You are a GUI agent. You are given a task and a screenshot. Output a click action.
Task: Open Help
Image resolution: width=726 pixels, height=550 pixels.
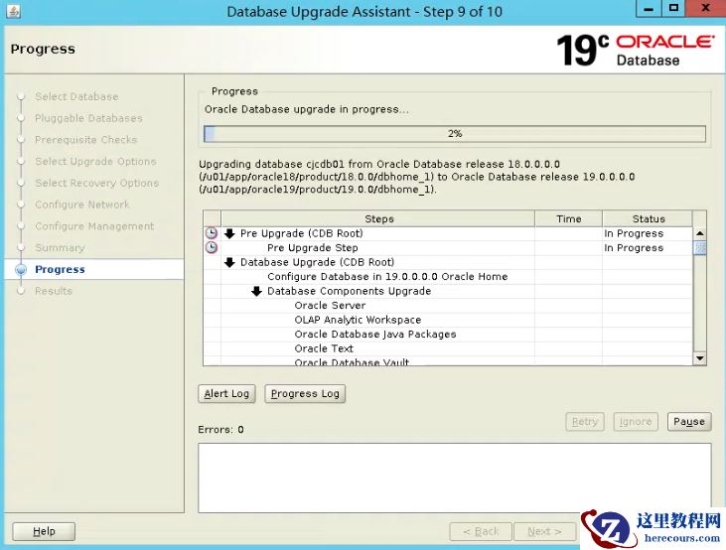click(x=44, y=531)
